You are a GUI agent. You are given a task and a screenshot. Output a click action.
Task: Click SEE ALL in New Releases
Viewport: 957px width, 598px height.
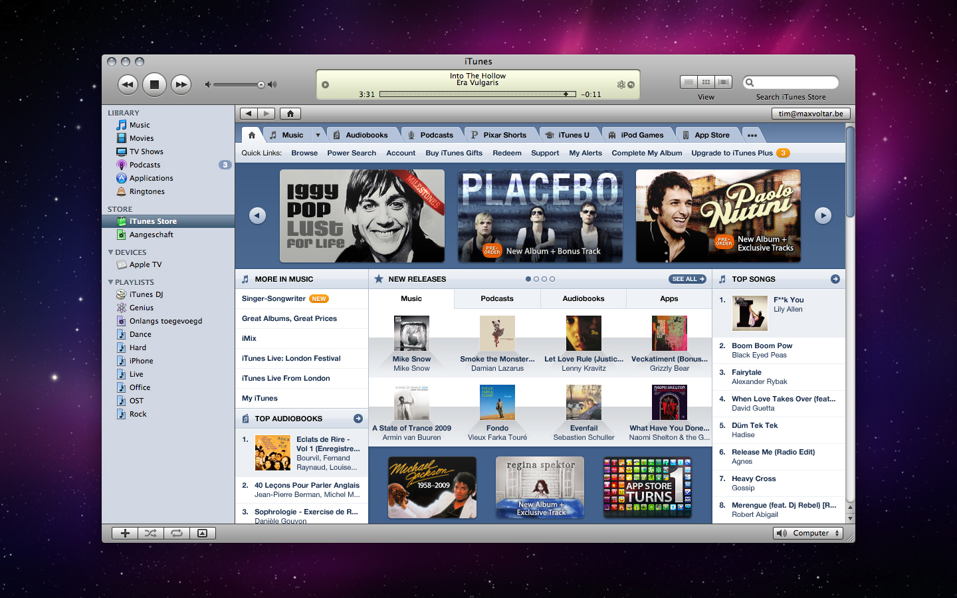click(687, 279)
